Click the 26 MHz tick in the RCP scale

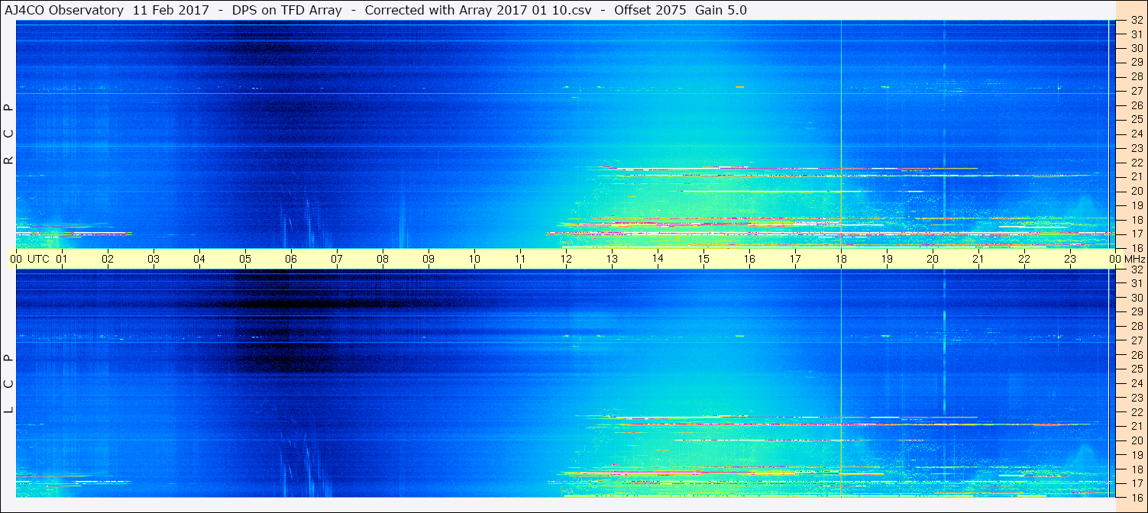[1137, 105]
